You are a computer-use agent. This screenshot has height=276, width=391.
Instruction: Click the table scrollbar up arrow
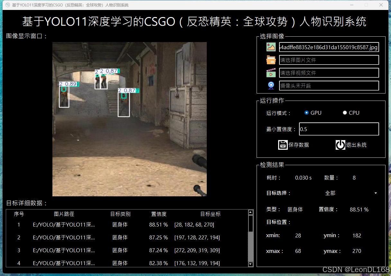click(251, 212)
